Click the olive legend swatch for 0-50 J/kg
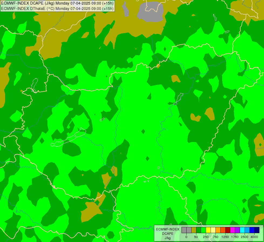264x242 pixels. coord(194,230)
